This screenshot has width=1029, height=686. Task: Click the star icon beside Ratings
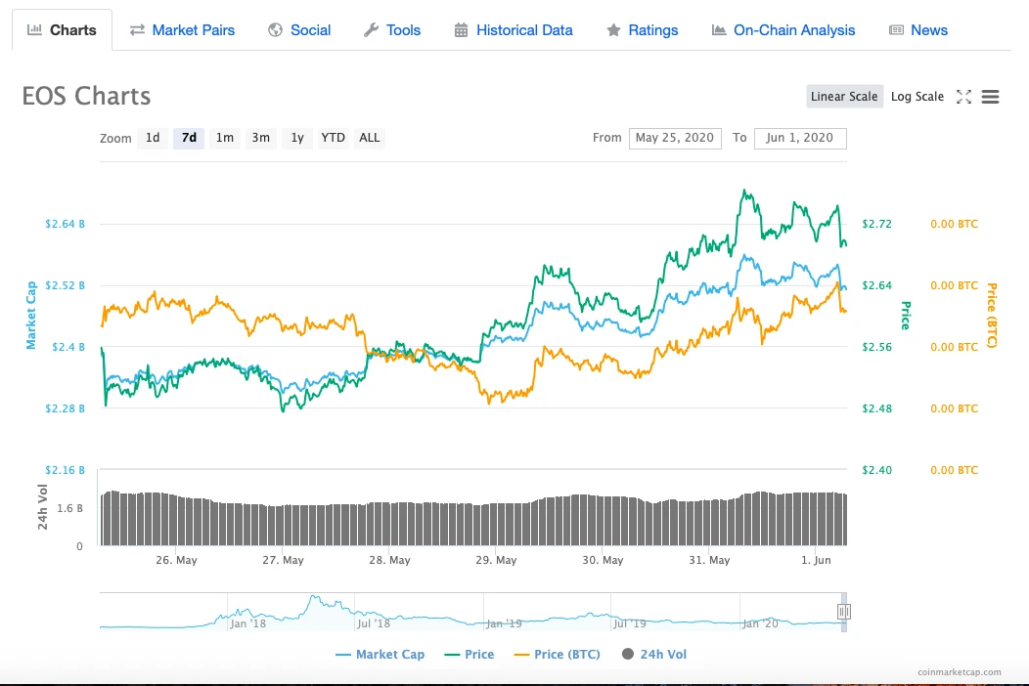[613, 30]
